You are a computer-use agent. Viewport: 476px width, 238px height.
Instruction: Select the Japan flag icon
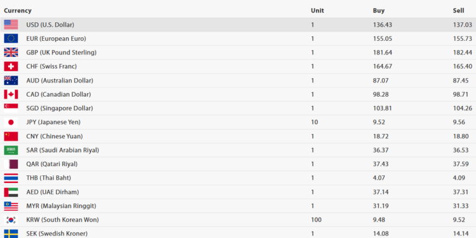(x=11, y=122)
